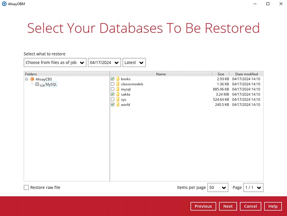The image size is (287, 216).
Task: Open the 04/17/2024 date dropdown
Action: pyautogui.click(x=104, y=63)
